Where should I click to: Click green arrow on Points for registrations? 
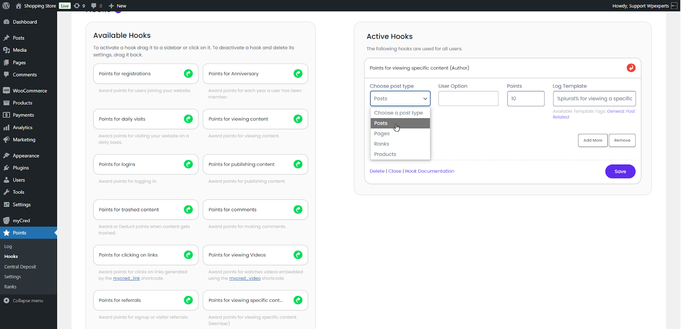tap(188, 74)
